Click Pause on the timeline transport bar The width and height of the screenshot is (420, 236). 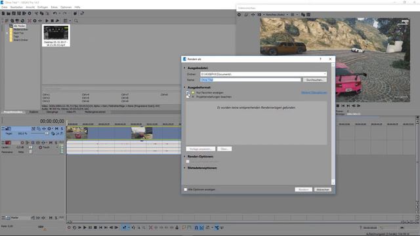tap(90, 227)
